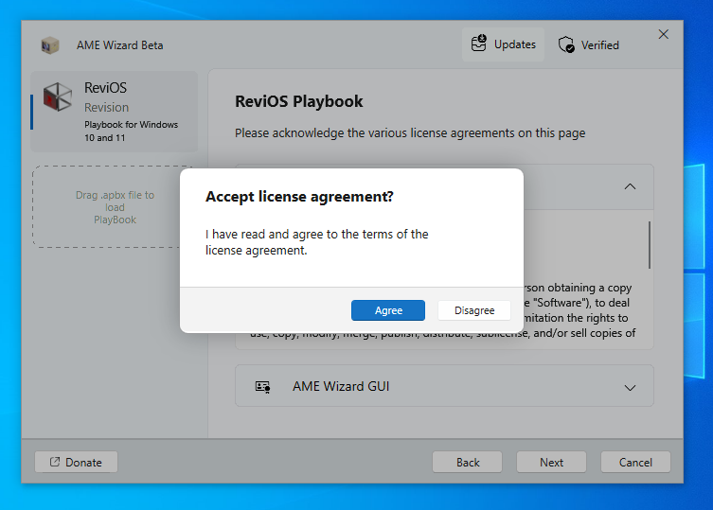The height and width of the screenshot is (510, 713).
Task: Click the Verified status label
Action: [x=600, y=44]
